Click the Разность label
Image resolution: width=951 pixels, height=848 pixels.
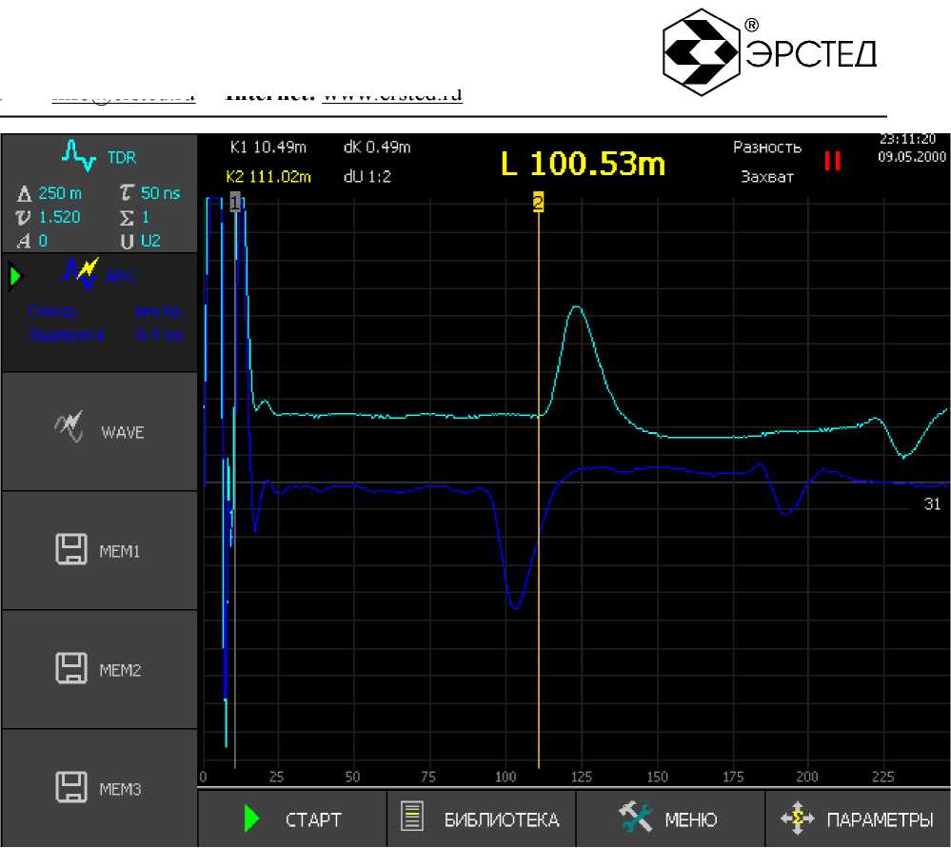coord(767,148)
